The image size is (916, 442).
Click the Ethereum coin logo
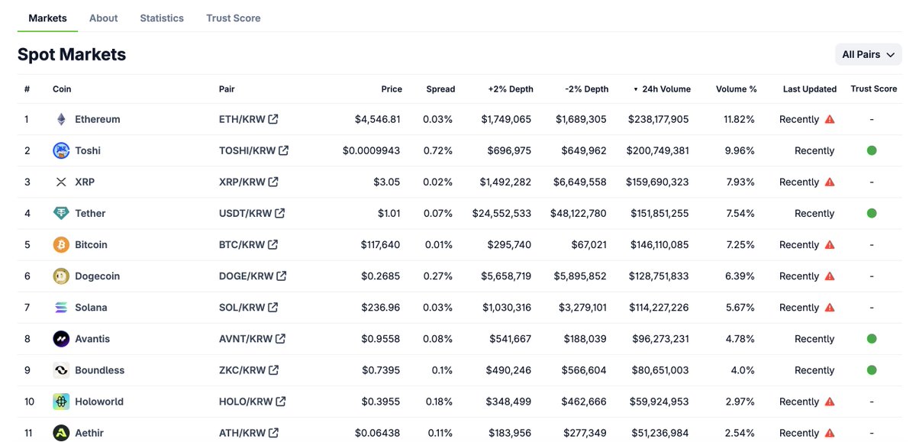(61, 119)
